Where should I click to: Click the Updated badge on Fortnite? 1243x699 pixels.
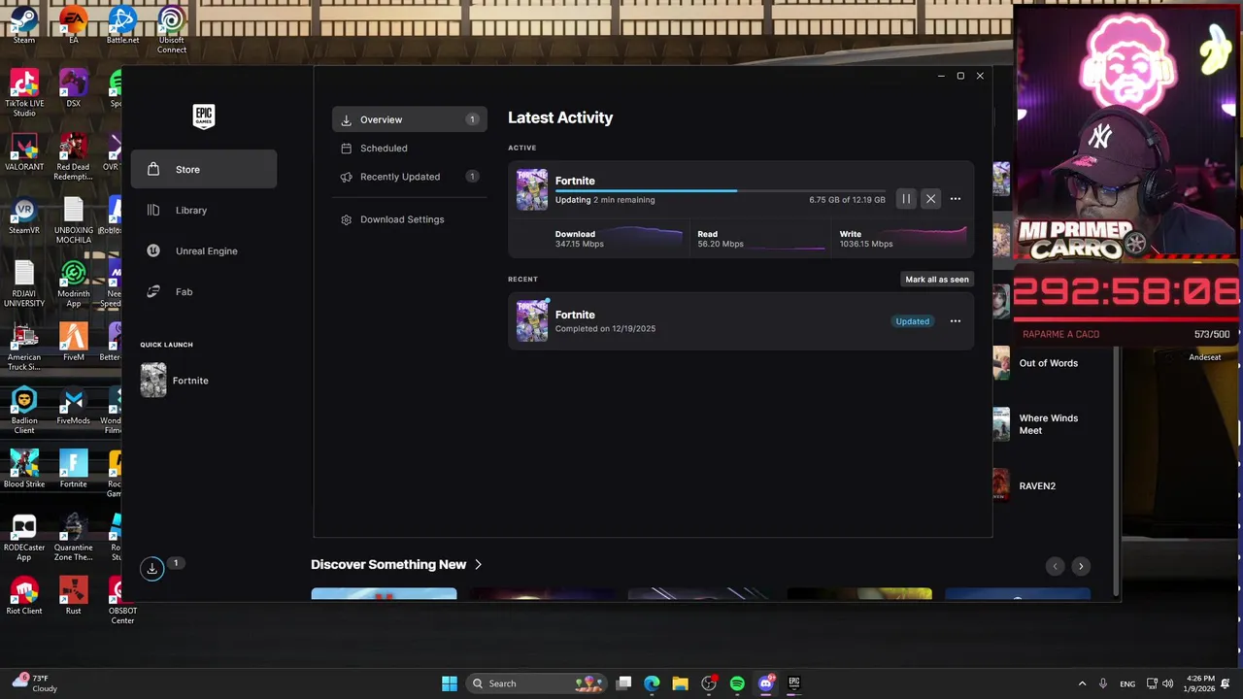point(912,321)
